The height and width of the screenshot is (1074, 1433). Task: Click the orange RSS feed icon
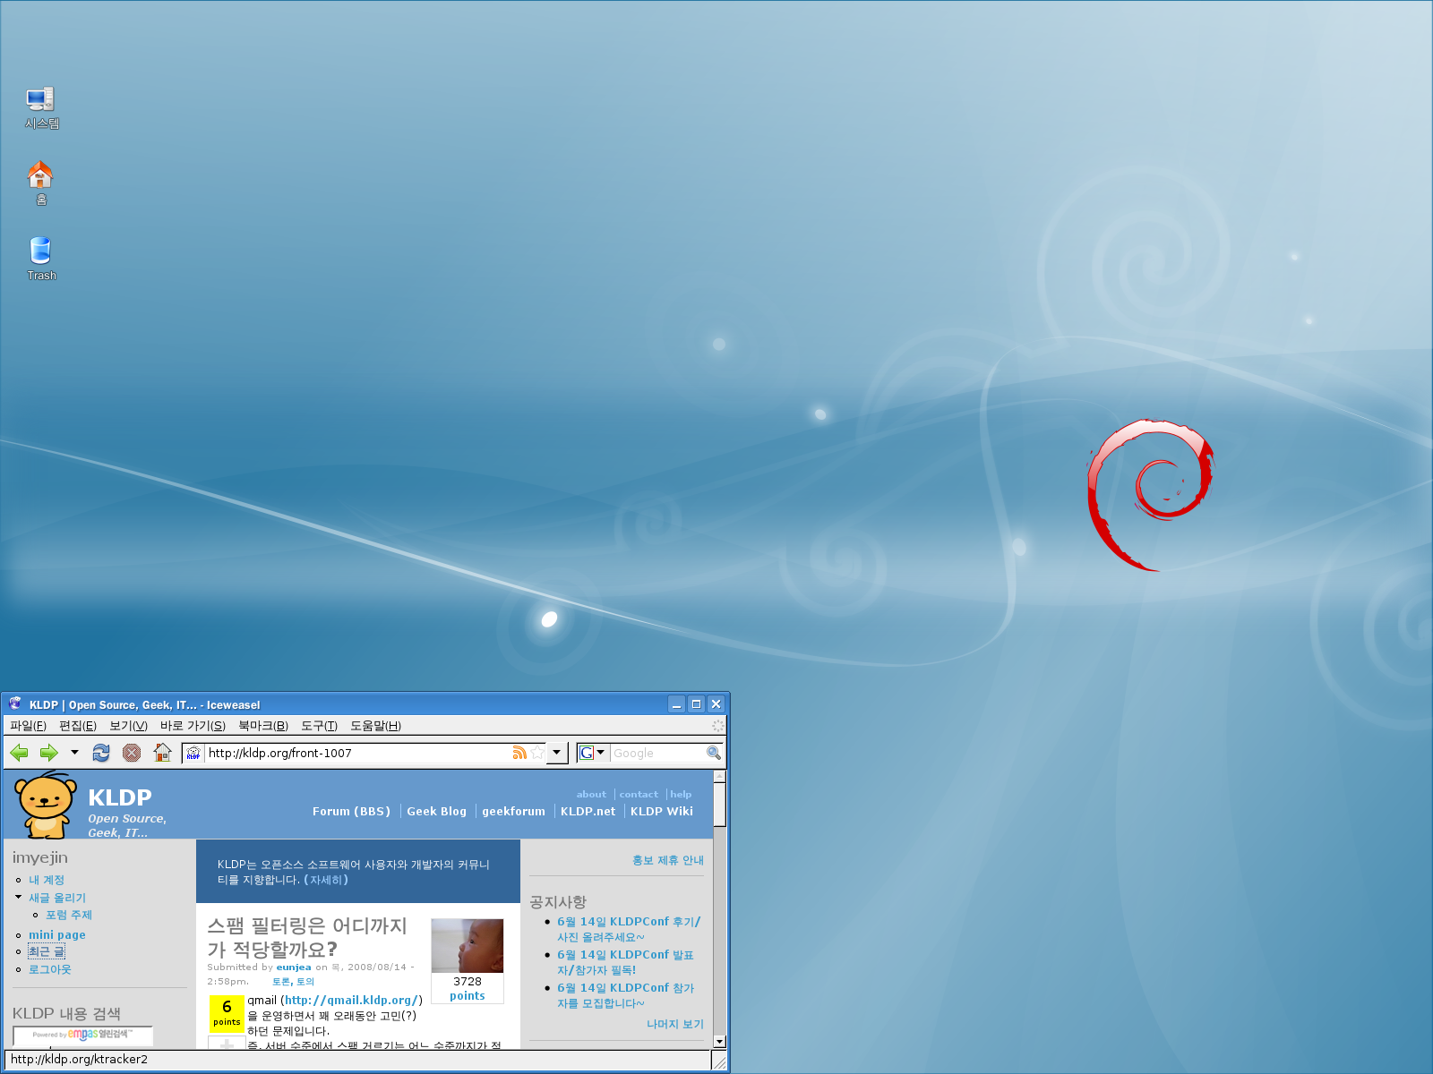tap(519, 753)
